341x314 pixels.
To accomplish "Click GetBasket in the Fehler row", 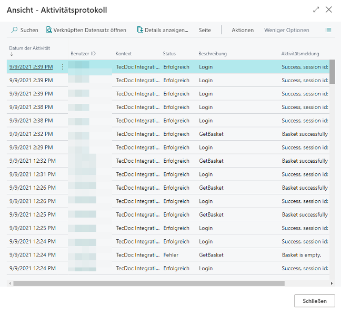I will [x=211, y=255].
